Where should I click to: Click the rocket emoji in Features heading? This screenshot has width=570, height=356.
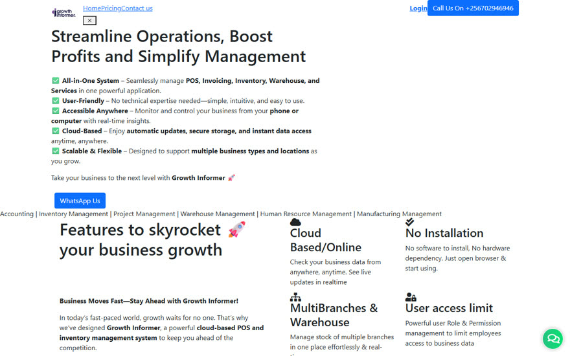click(x=236, y=230)
